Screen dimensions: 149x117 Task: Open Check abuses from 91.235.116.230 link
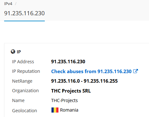91,71
